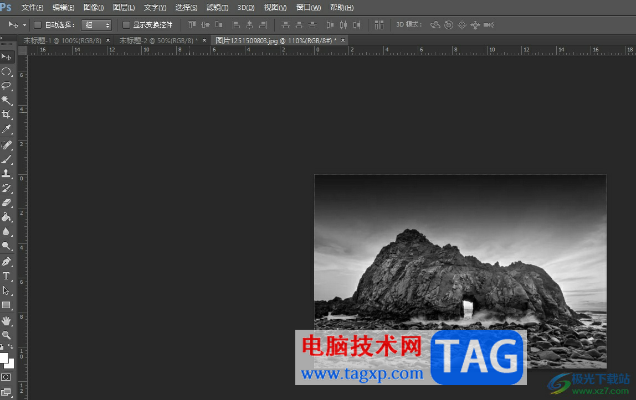This screenshot has width=636, height=400.
Task: Select the Lasso tool
Action: (x=6, y=86)
